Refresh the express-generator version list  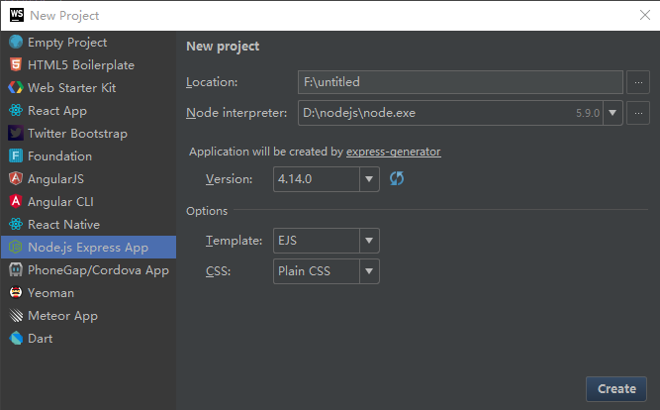pyautogui.click(x=397, y=179)
